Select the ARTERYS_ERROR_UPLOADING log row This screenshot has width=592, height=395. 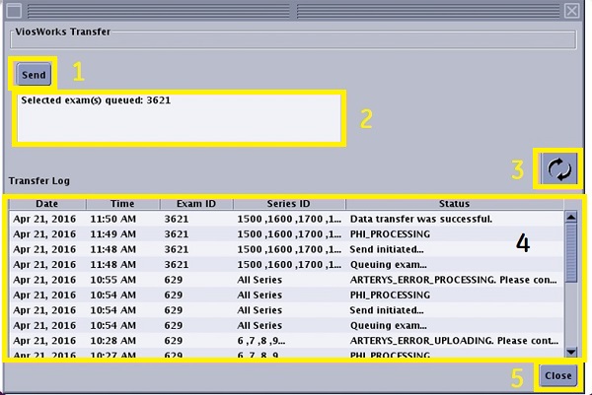coord(286,341)
